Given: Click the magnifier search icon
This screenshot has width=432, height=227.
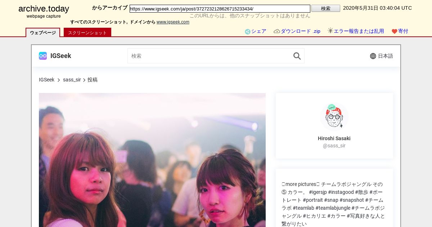Looking at the screenshot, I should [297, 56].
